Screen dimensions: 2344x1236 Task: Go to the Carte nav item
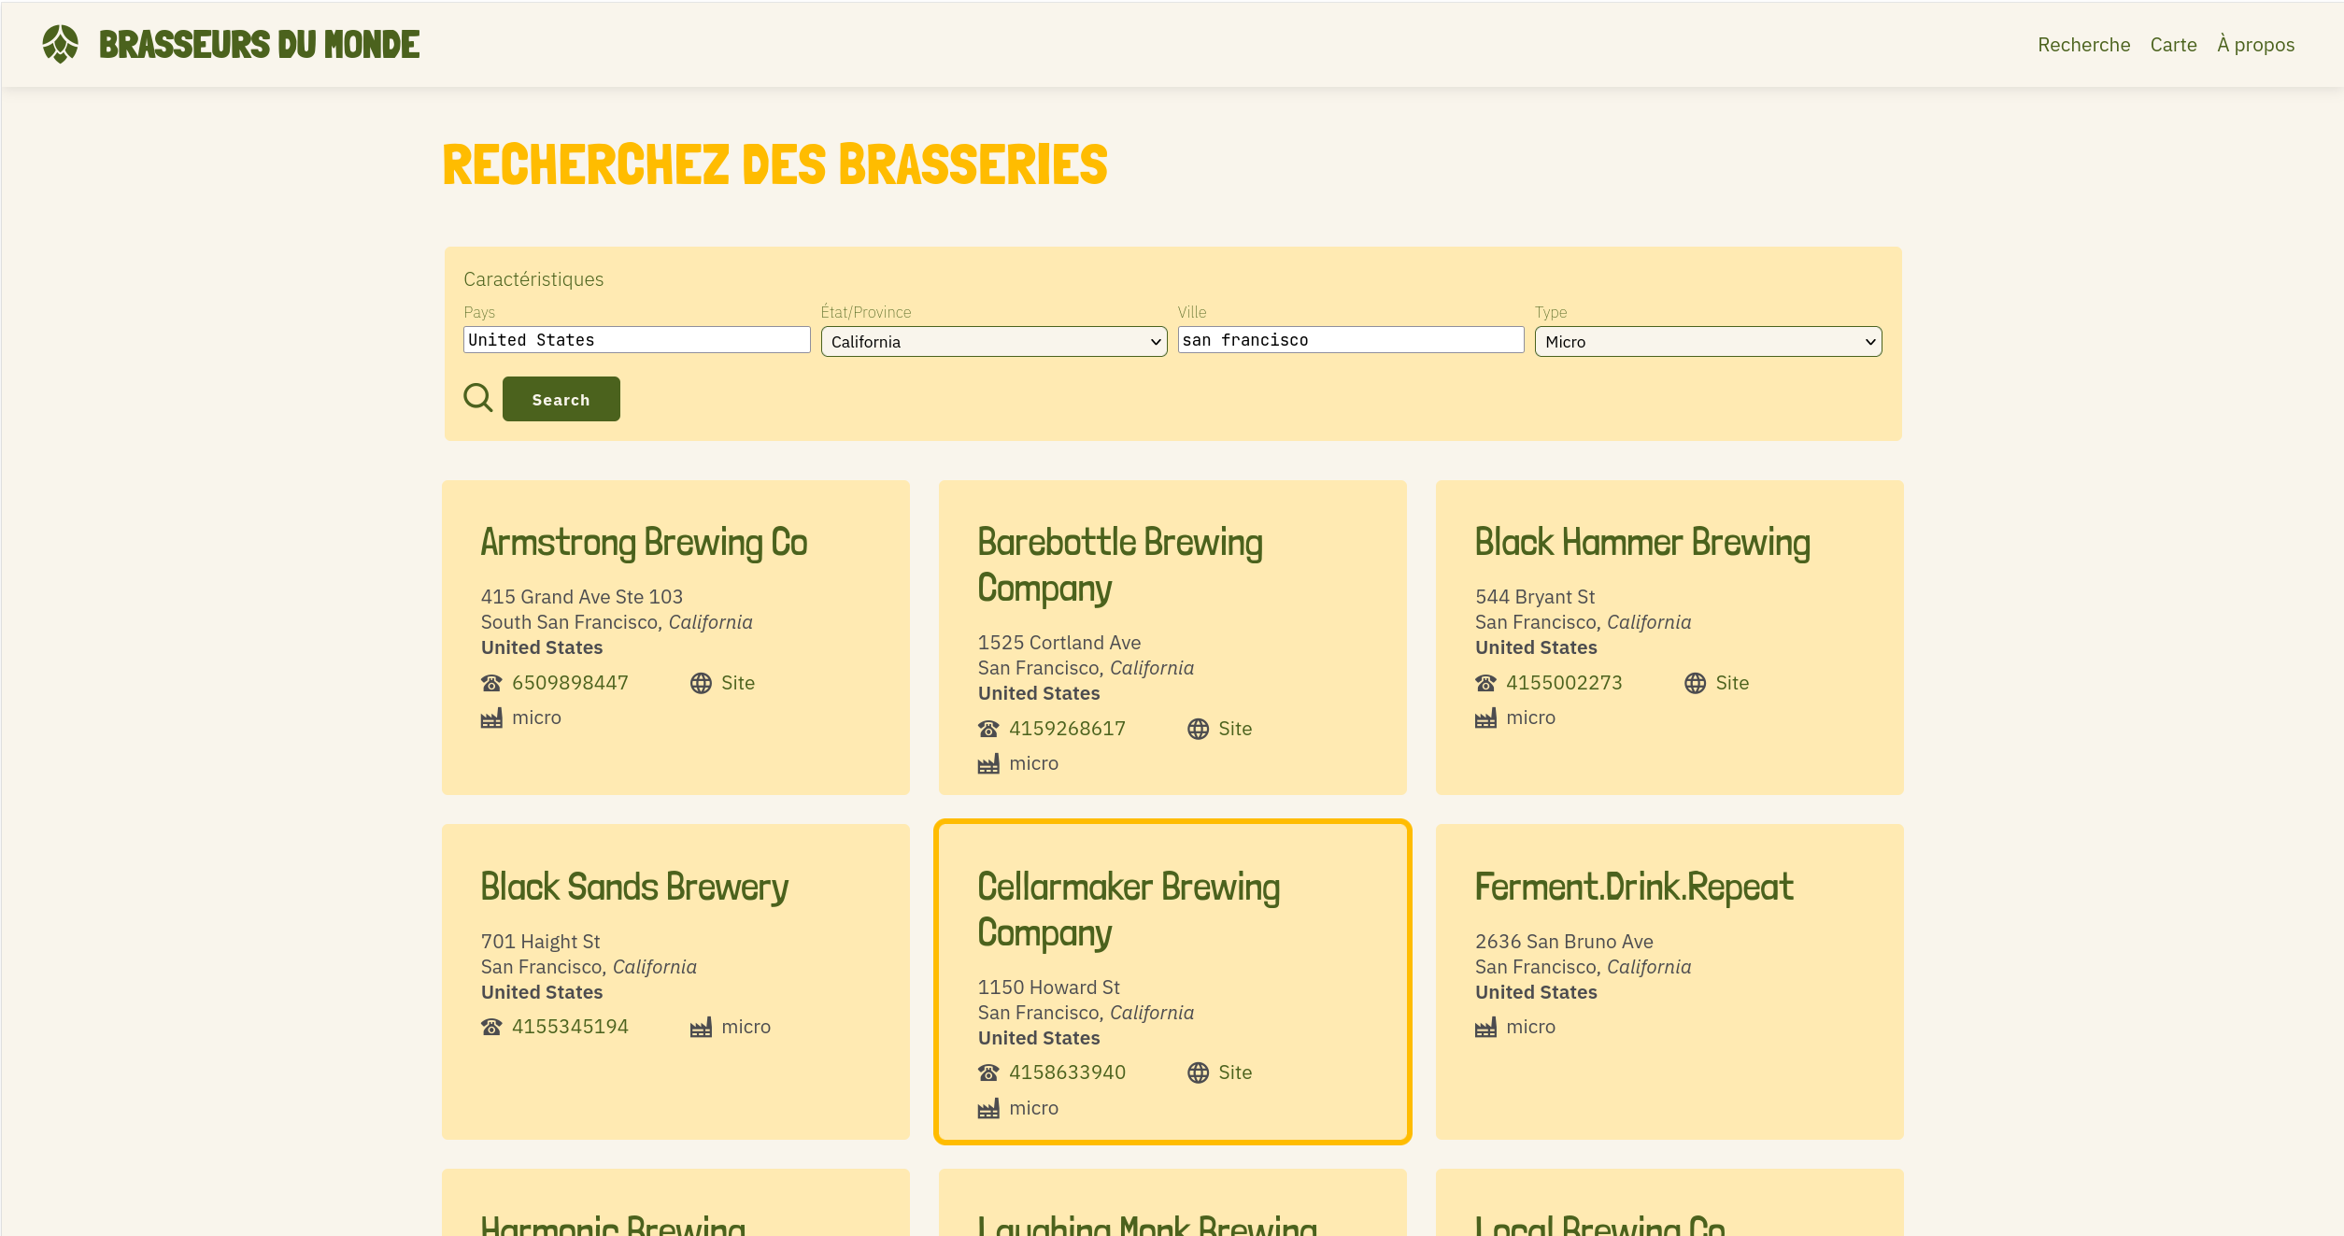pos(2173,45)
